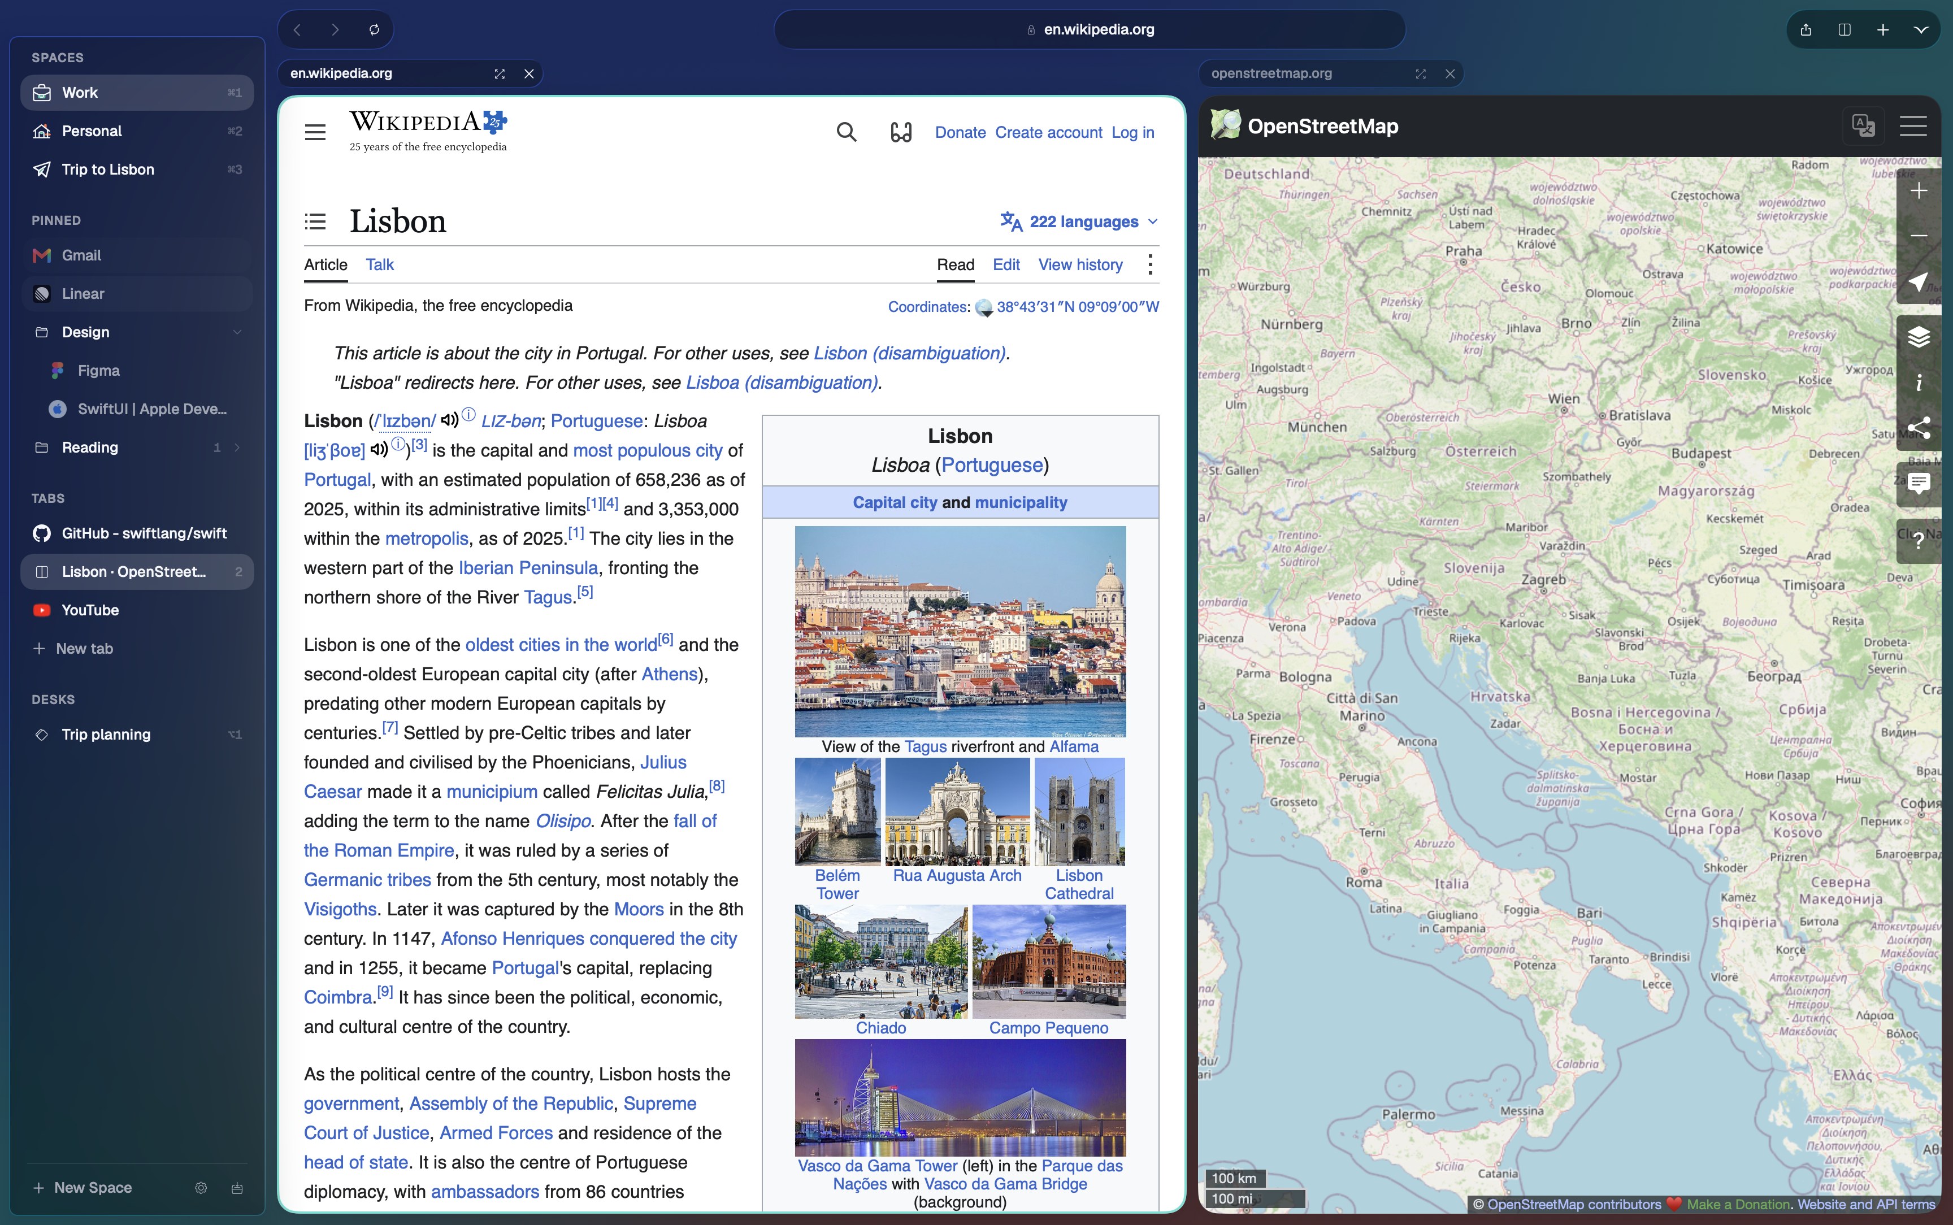This screenshot has height=1225, width=1953.
Task: Click the Donate link
Action: pos(960,132)
